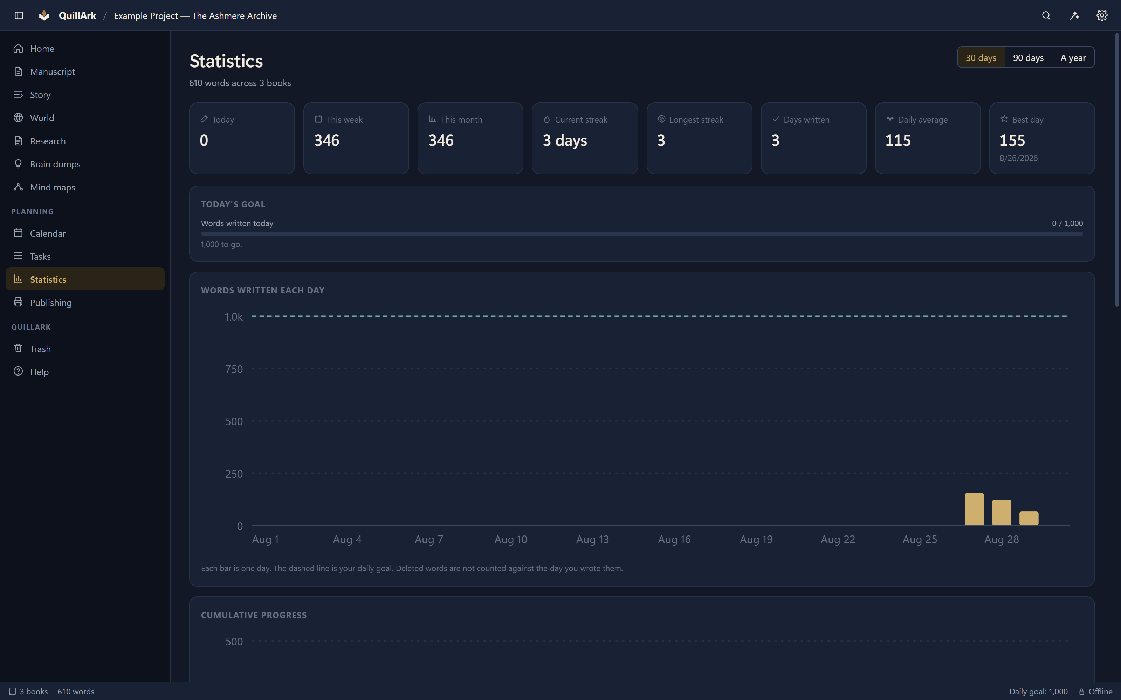Click the Statistics page heading
This screenshot has height=700, width=1121.
[226, 61]
